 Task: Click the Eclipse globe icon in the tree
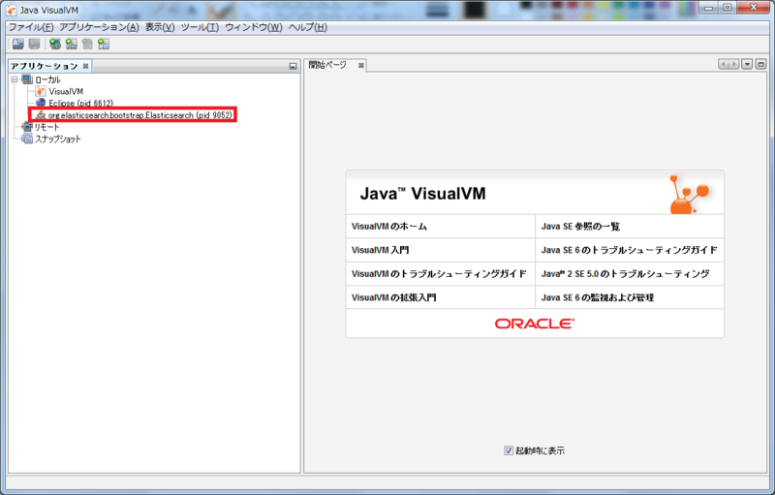coord(41,103)
